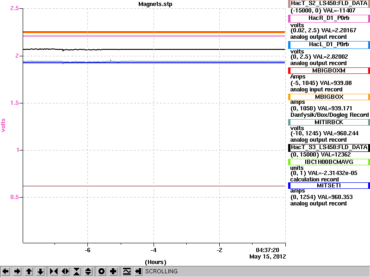
Task: Click the 2.5 y-axis tick label
Action: click(x=14, y=8)
